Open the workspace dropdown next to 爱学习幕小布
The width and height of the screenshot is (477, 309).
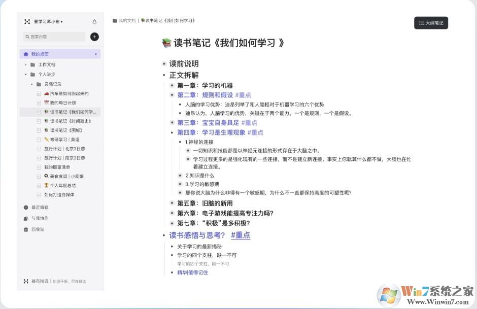click(61, 22)
